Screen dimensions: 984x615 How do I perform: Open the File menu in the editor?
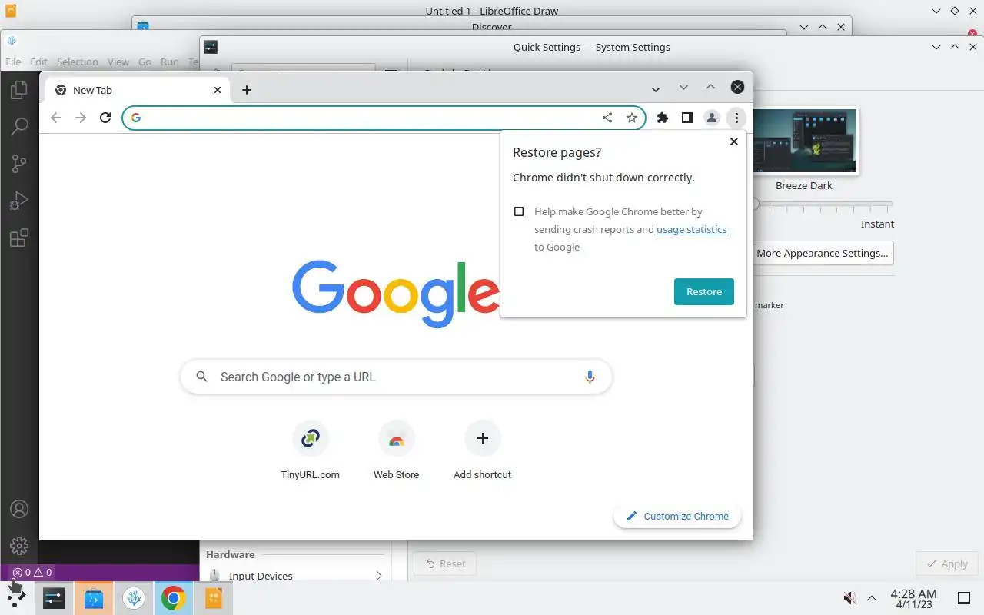click(x=13, y=61)
